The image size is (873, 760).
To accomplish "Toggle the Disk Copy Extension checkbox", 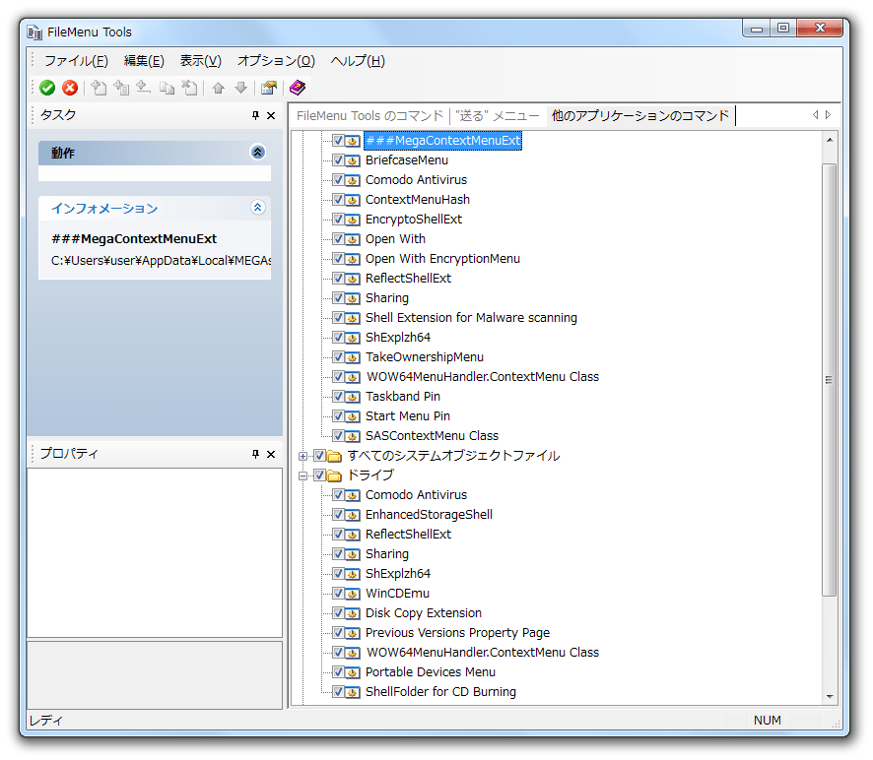I will [338, 612].
